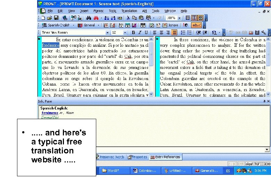Screen dimensions: 271x187
Task: Open the File menu
Action: coord(50,11)
